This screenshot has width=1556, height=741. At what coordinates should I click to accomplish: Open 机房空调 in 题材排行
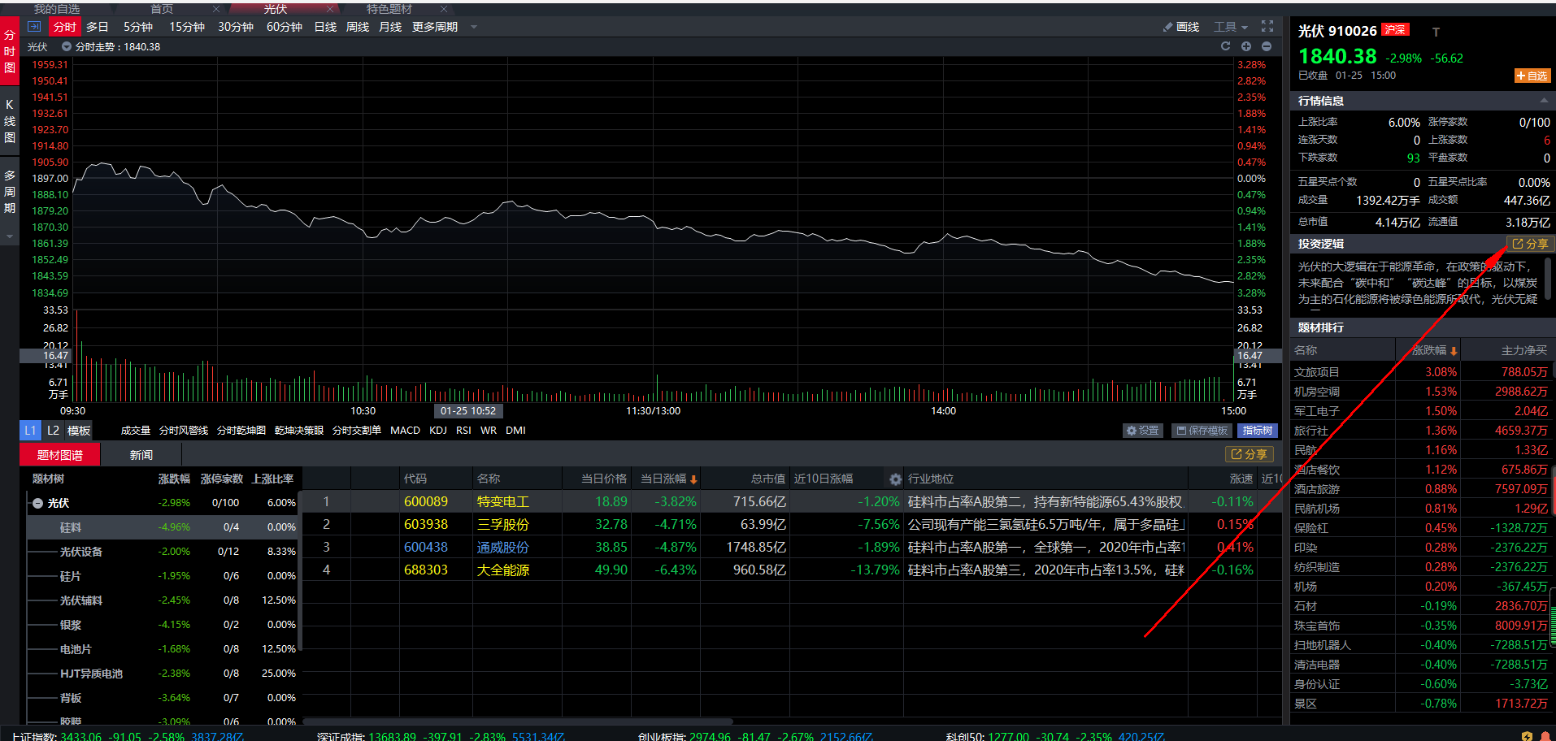[x=1317, y=392]
